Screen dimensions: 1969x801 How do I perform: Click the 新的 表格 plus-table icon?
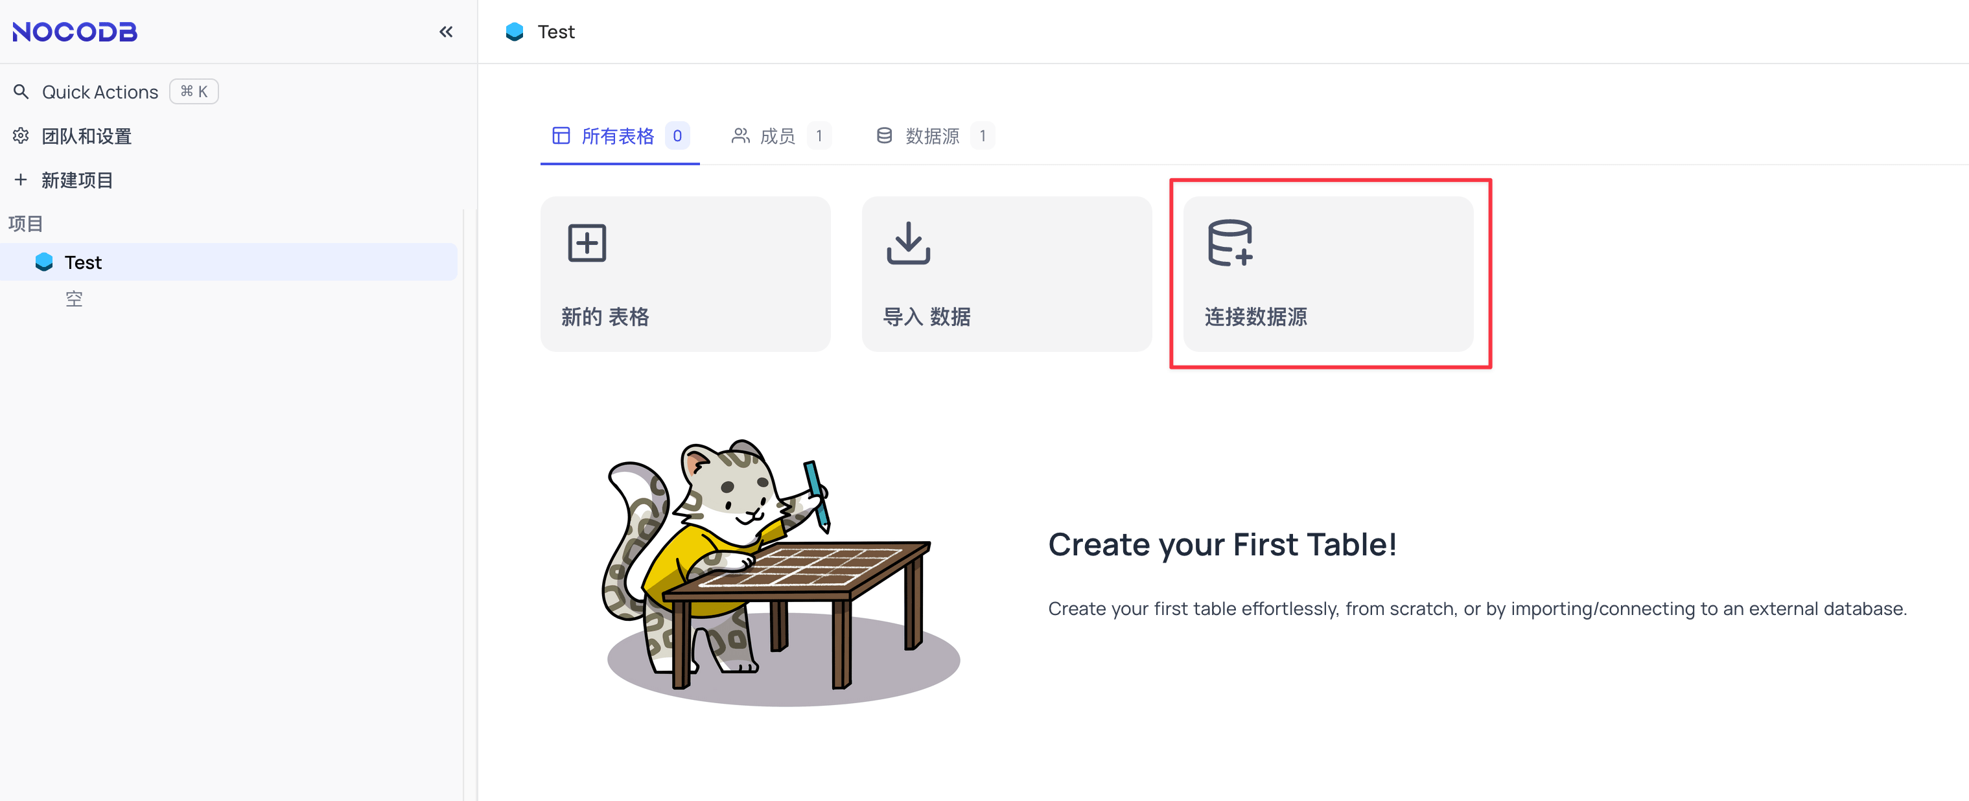(587, 242)
